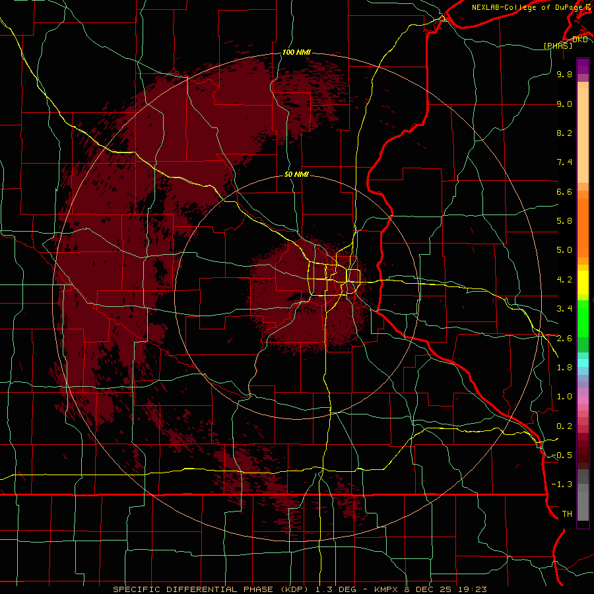594x594 pixels.
Task: Click the 8.2 scale label
Action: click(x=564, y=133)
